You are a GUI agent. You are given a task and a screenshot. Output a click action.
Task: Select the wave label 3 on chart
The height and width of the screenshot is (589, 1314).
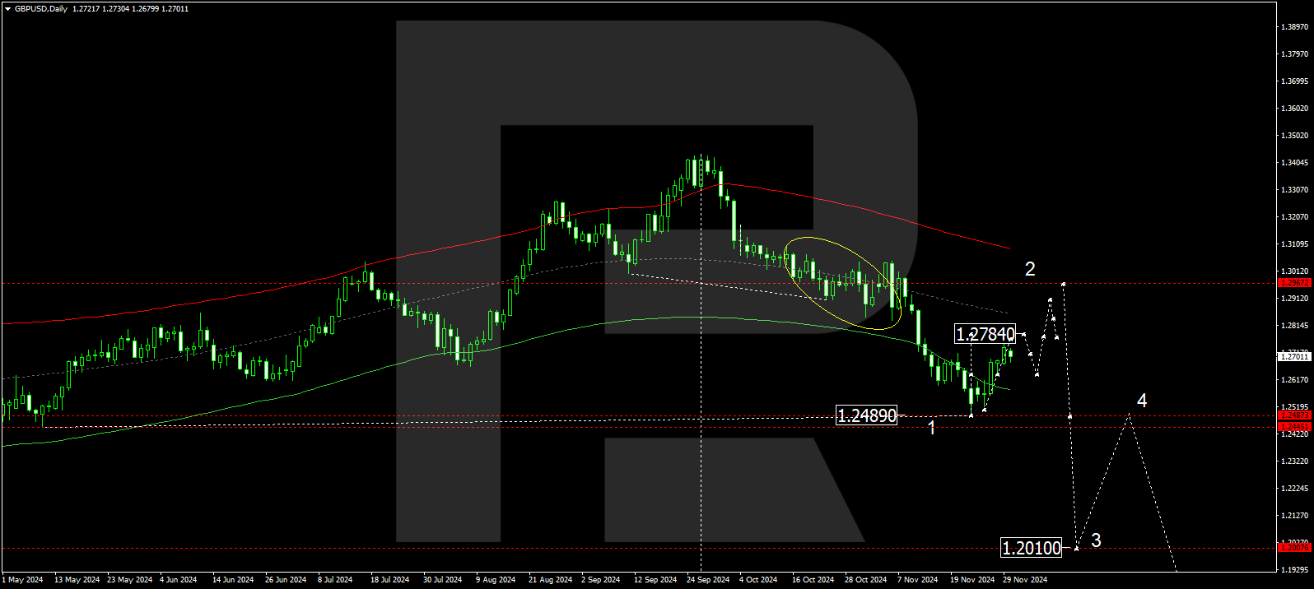point(1096,540)
